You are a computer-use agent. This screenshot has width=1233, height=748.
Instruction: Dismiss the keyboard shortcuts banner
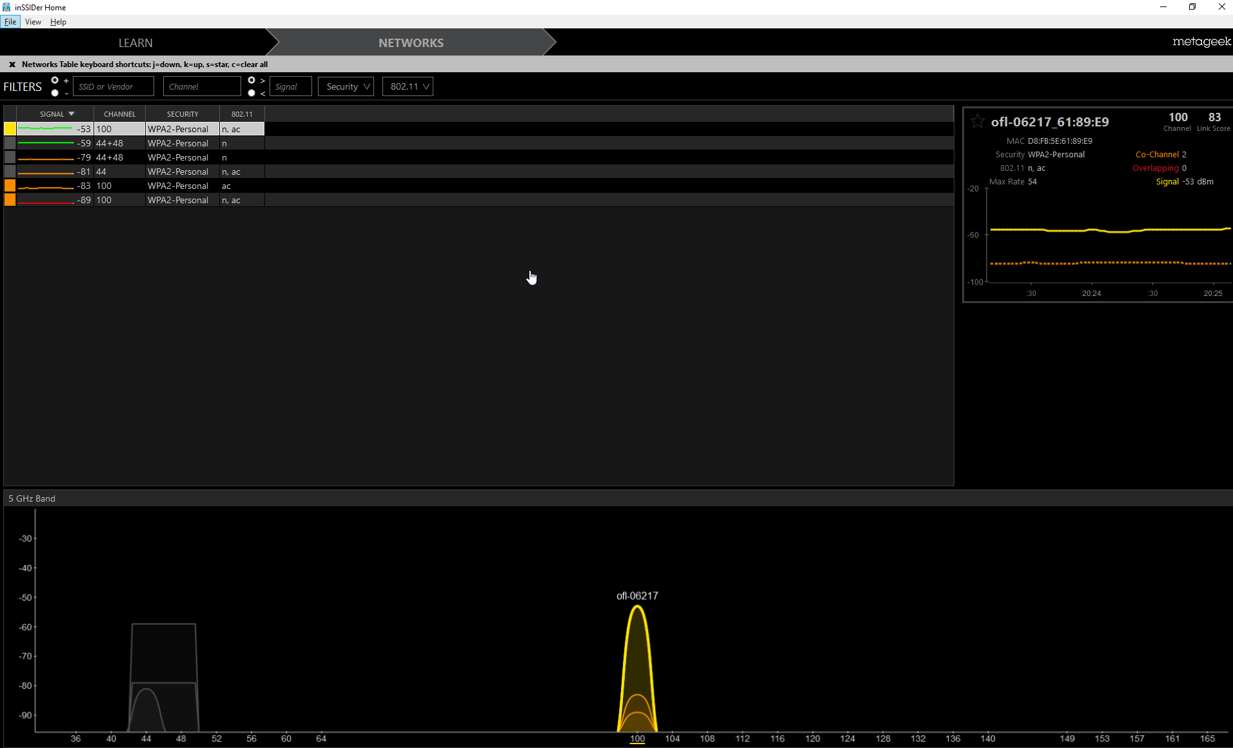[12, 64]
